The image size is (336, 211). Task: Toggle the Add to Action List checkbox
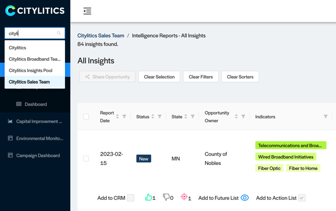[302, 198]
